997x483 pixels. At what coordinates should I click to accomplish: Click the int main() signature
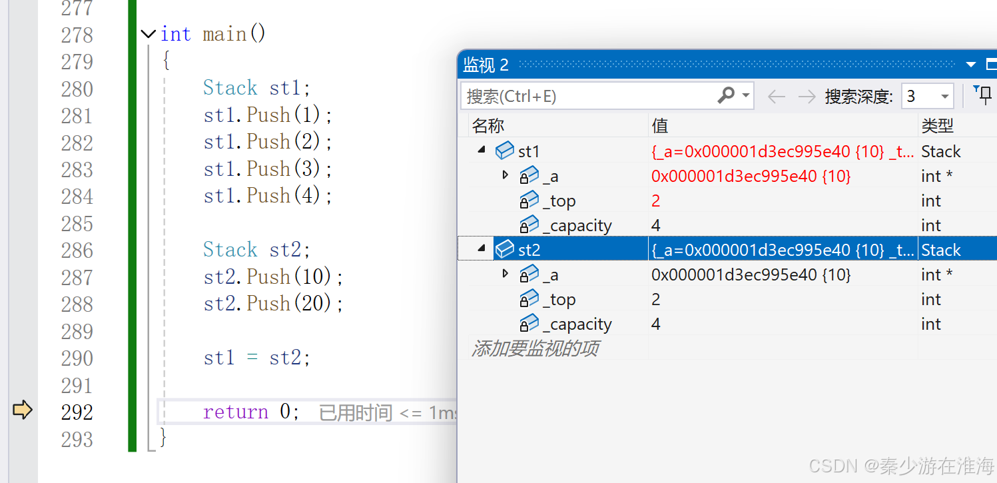(x=213, y=34)
